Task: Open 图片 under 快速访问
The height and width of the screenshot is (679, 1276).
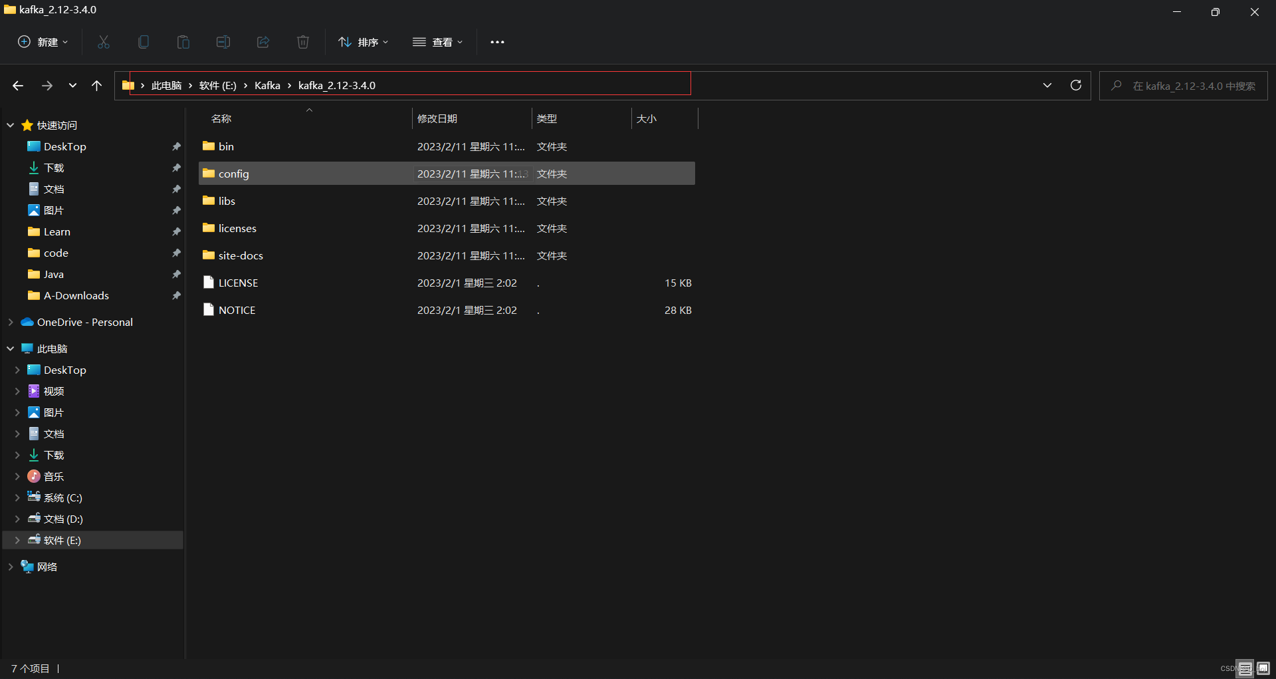Action: 54,210
